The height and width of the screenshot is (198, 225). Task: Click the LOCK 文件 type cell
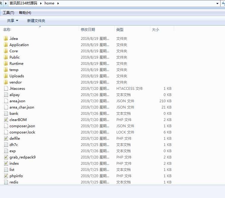[125, 132]
